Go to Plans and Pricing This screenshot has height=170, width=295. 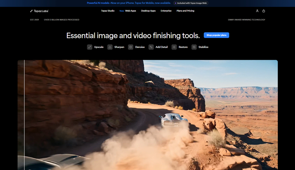pos(185,11)
